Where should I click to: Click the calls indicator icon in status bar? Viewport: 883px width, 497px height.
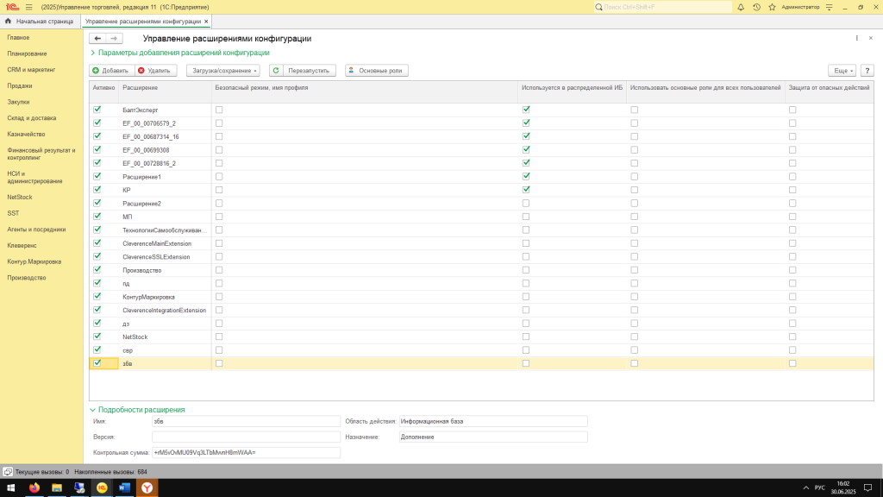[x=8, y=472]
